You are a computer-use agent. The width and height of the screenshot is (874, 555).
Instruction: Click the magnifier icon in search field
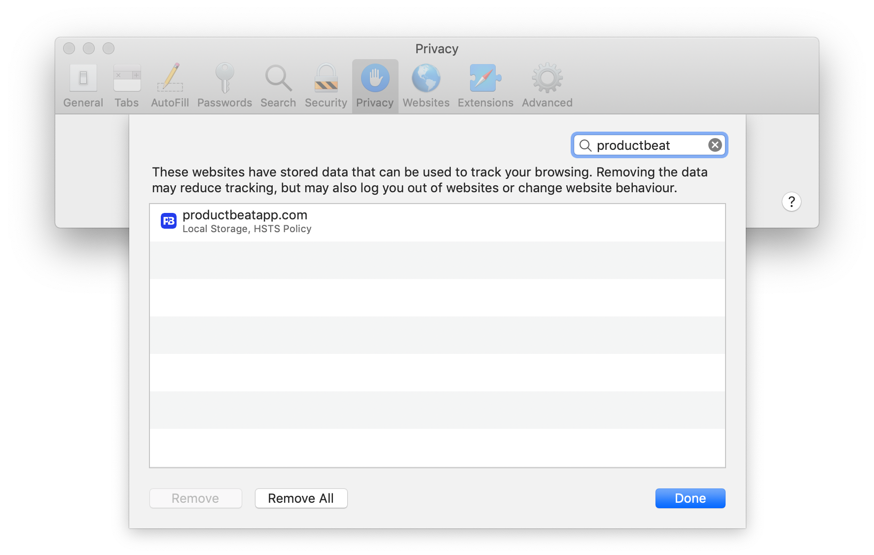pos(585,145)
